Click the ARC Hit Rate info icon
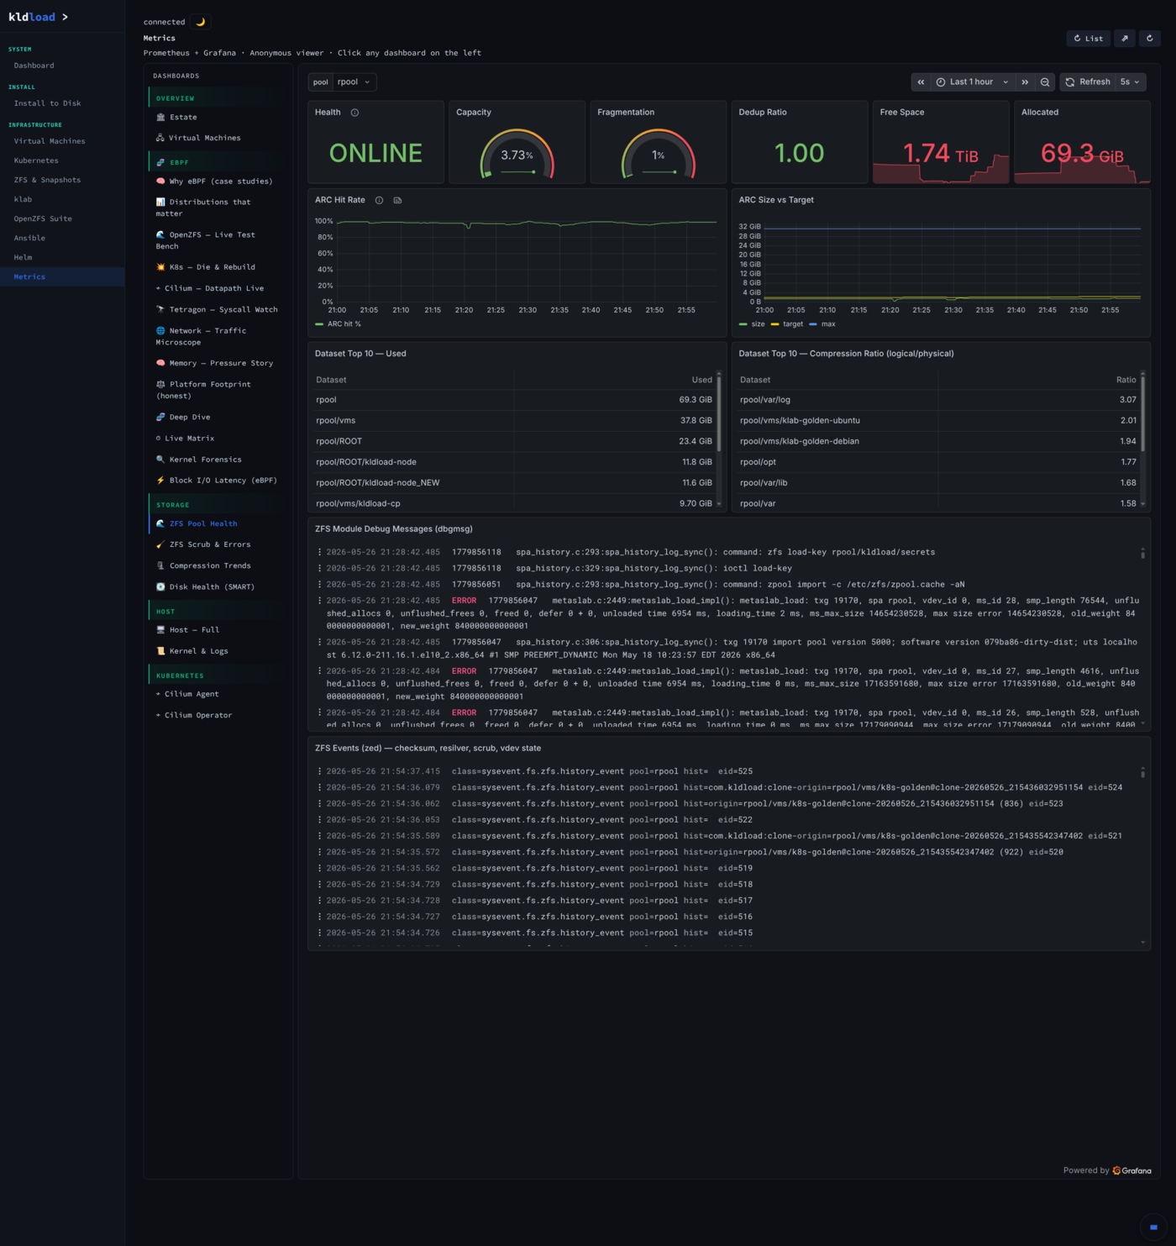Screen dimensions: 1176x1246 [379, 200]
